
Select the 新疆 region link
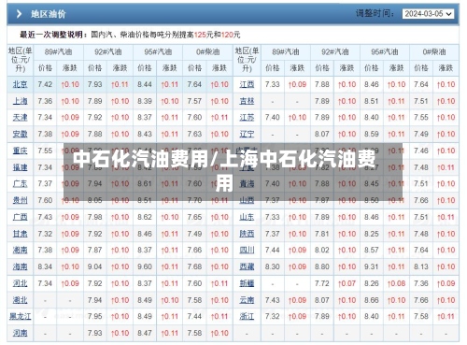[x=247, y=283]
